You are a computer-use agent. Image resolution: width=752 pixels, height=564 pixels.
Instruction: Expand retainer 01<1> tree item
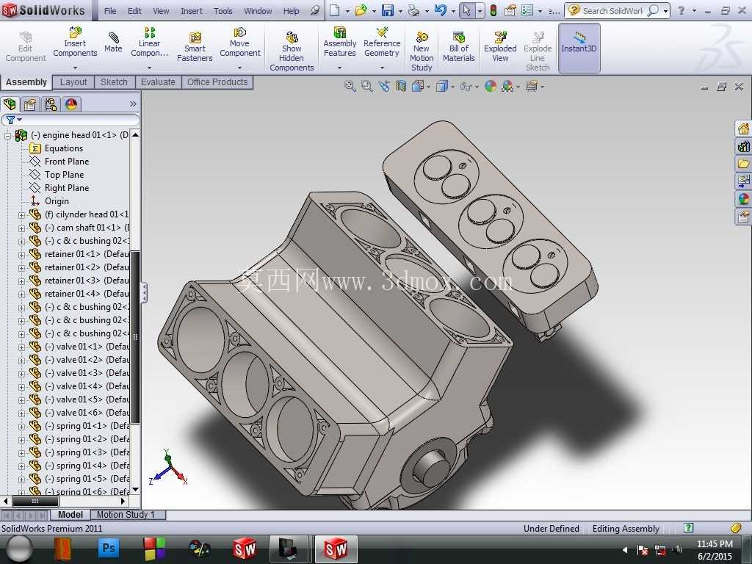point(21,255)
